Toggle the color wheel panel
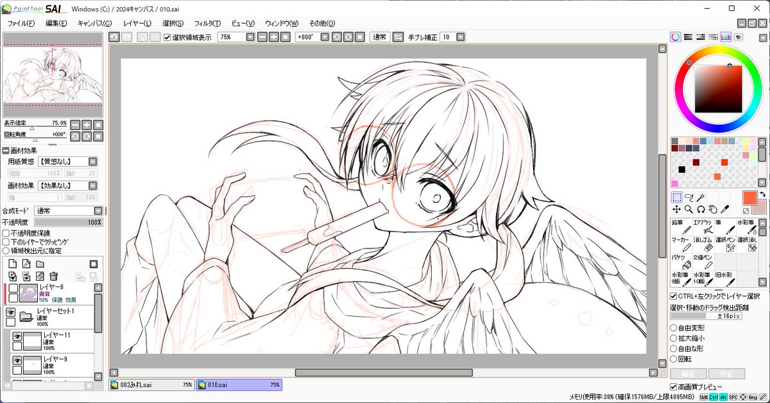The height and width of the screenshot is (403, 770). tap(676, 37)
